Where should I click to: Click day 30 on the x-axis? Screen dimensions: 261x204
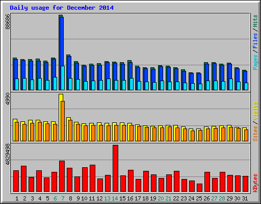[237, 198]
